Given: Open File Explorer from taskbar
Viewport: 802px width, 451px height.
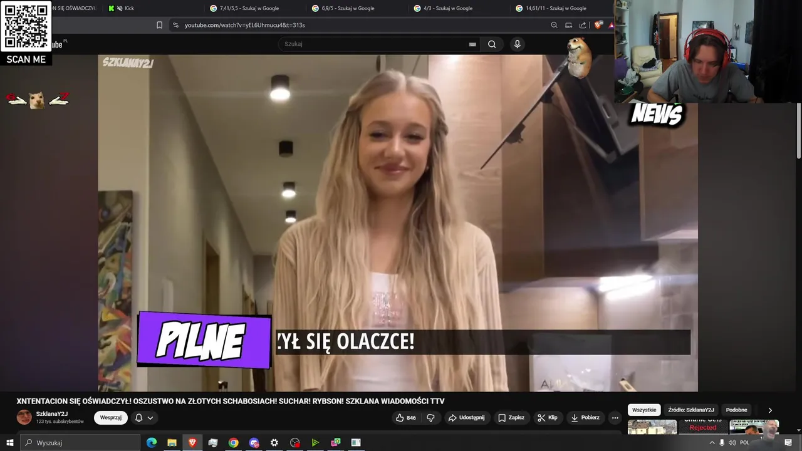Looking at the screenshot, I should point(172,442).
